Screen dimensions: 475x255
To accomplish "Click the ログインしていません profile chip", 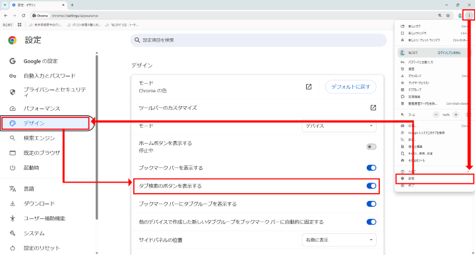I will click(x=449, y=53).
